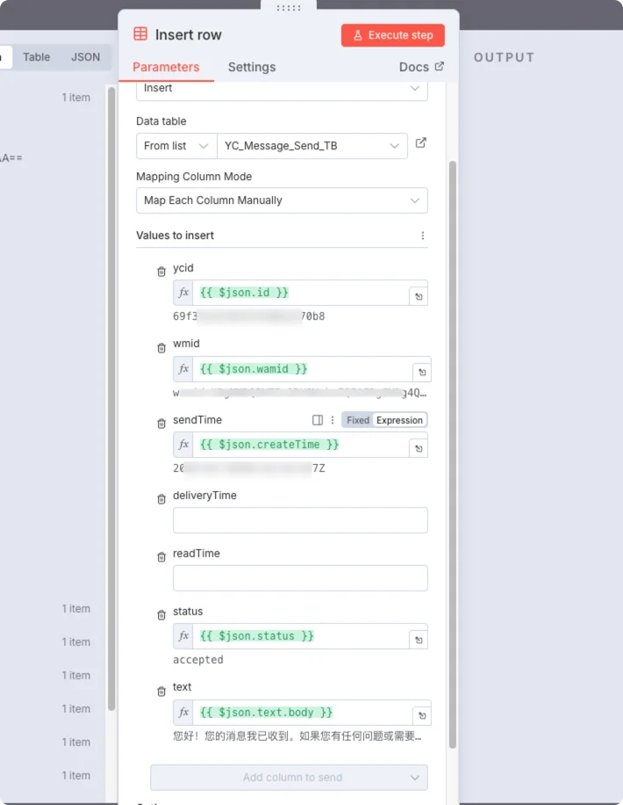Screen dimensions: 623x805
Task: Delete the status column mapping
Action: (161, 615)
